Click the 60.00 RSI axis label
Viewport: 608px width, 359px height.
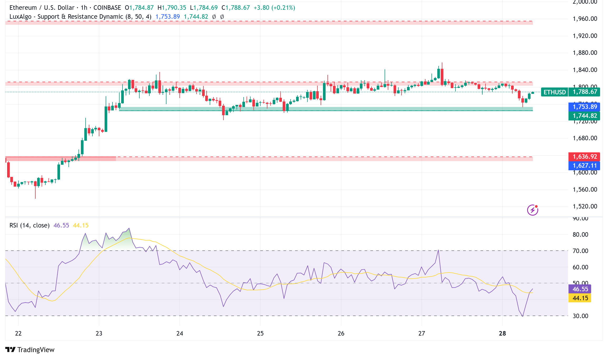580,267
